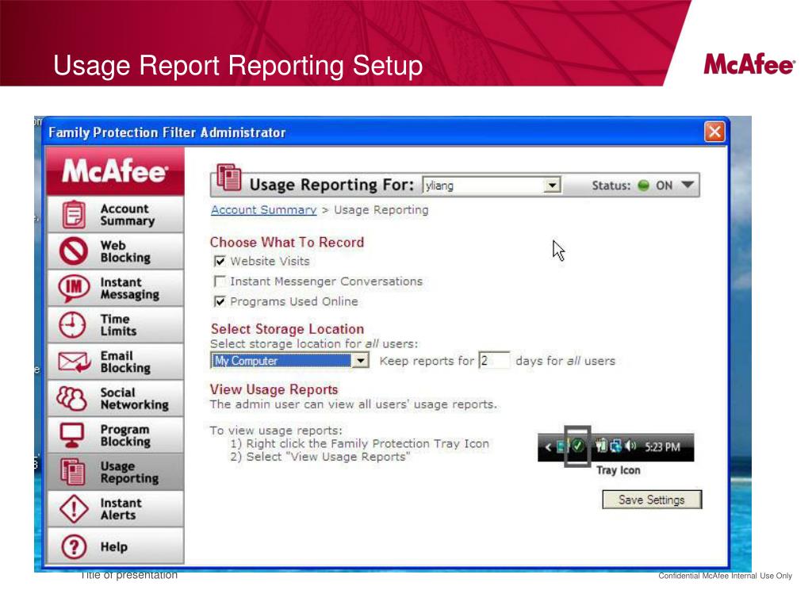Expand the Status ON dropdown arrow

click(x=688, y=185)
